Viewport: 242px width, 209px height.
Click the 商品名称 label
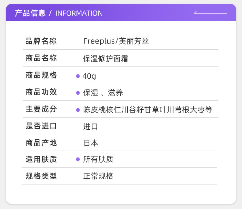[41, 58]
